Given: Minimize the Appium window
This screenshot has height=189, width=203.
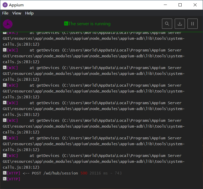Looking at the screenshot, I should (x=165, y=5).
